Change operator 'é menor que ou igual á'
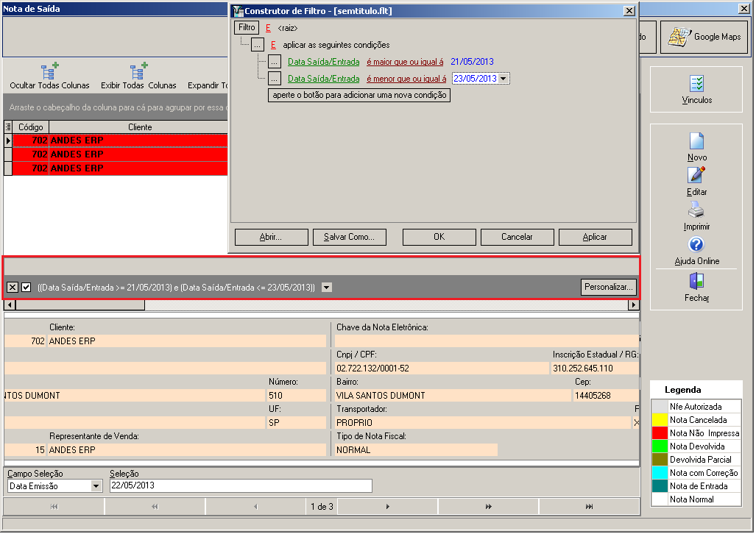This screenshot has width=756, height=534. click(406, 79)
